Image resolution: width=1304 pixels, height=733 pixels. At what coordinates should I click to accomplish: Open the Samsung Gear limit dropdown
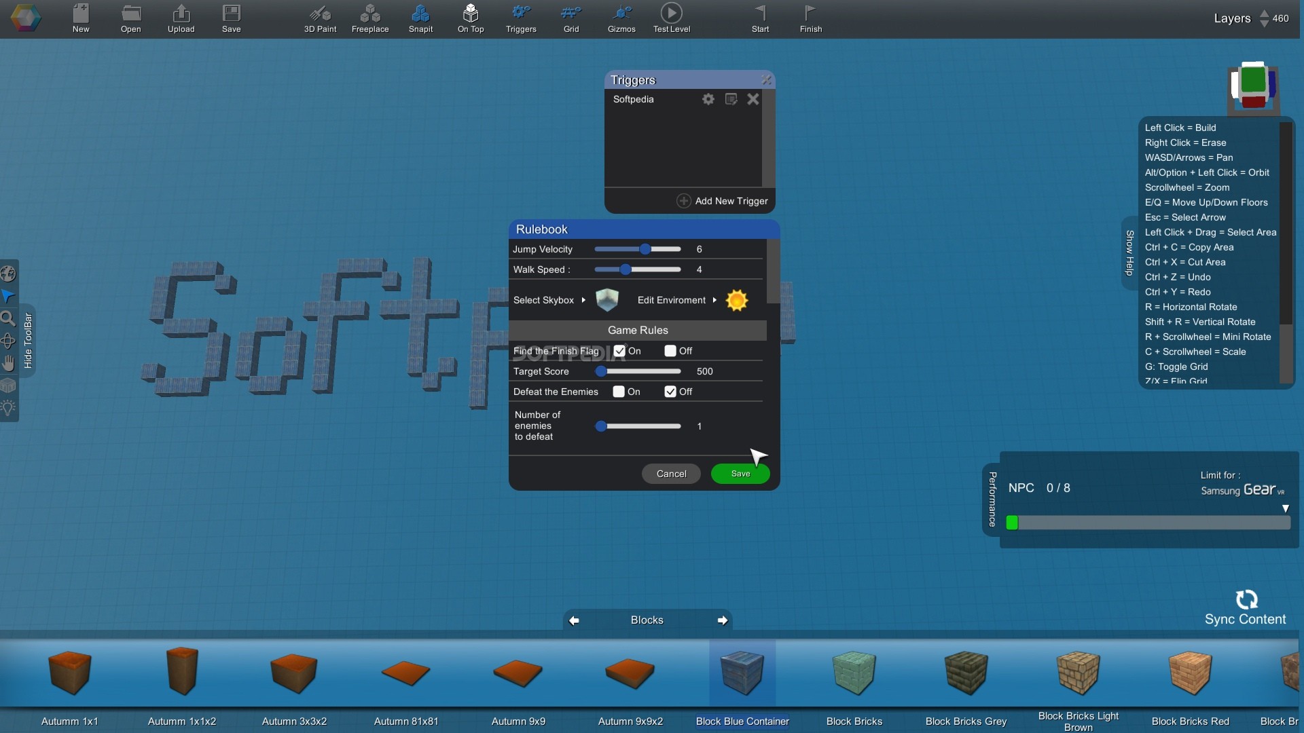pyautogui.click(x=1285, y=508)
